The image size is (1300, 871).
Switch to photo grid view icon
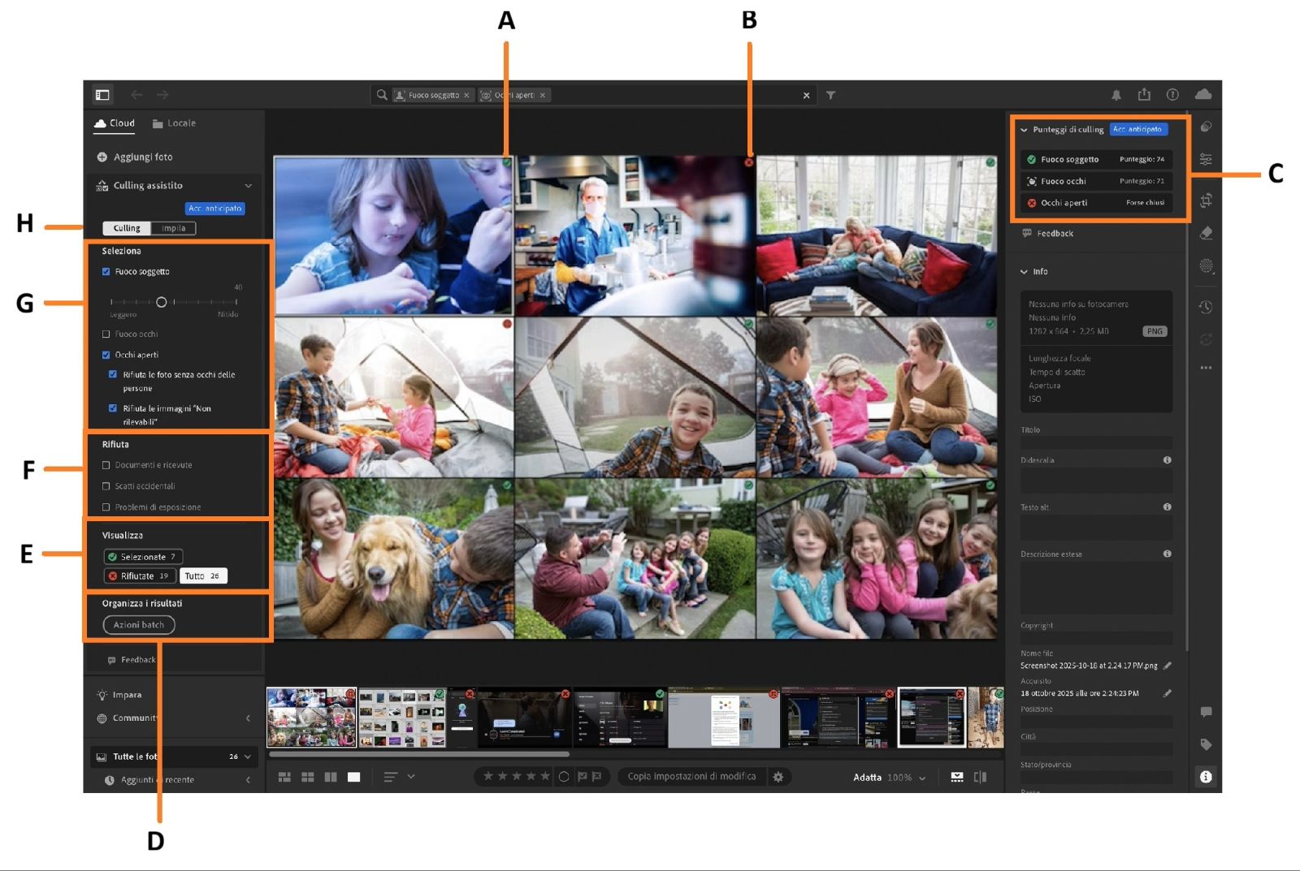pos(284,777)
